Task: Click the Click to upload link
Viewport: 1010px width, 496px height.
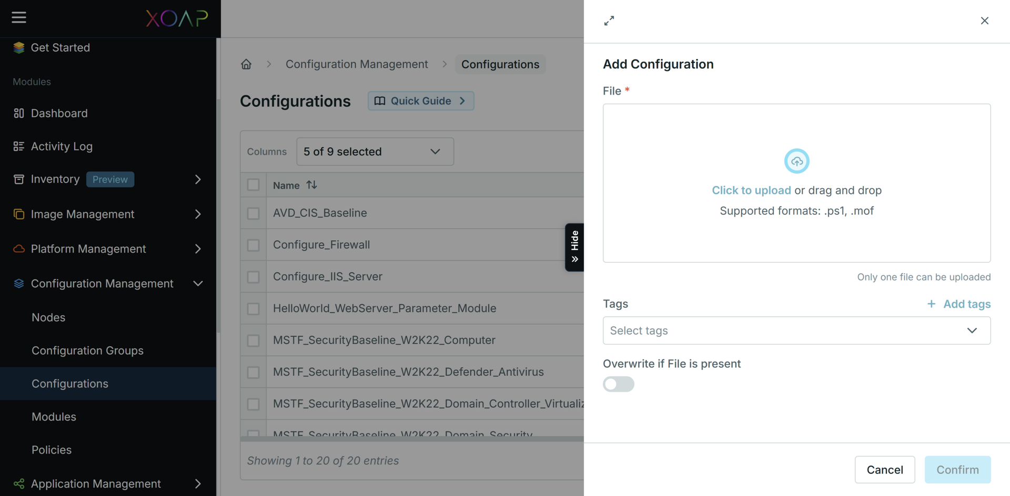Action: click(751, 190)
